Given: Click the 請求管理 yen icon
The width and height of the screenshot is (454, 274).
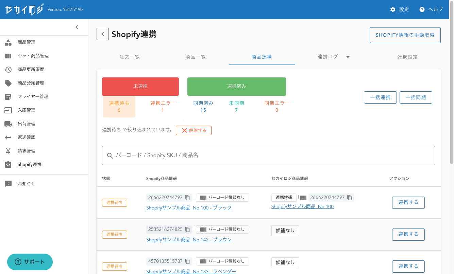Looking at the screenshot, I should pos(8,151).
